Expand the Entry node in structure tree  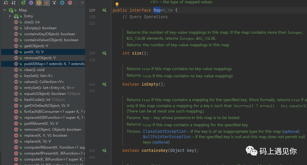[10, 16]
